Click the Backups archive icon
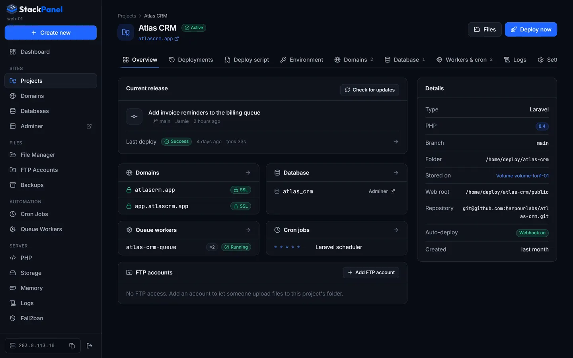This screenshot has height=358, width=573. pos(13,185)
